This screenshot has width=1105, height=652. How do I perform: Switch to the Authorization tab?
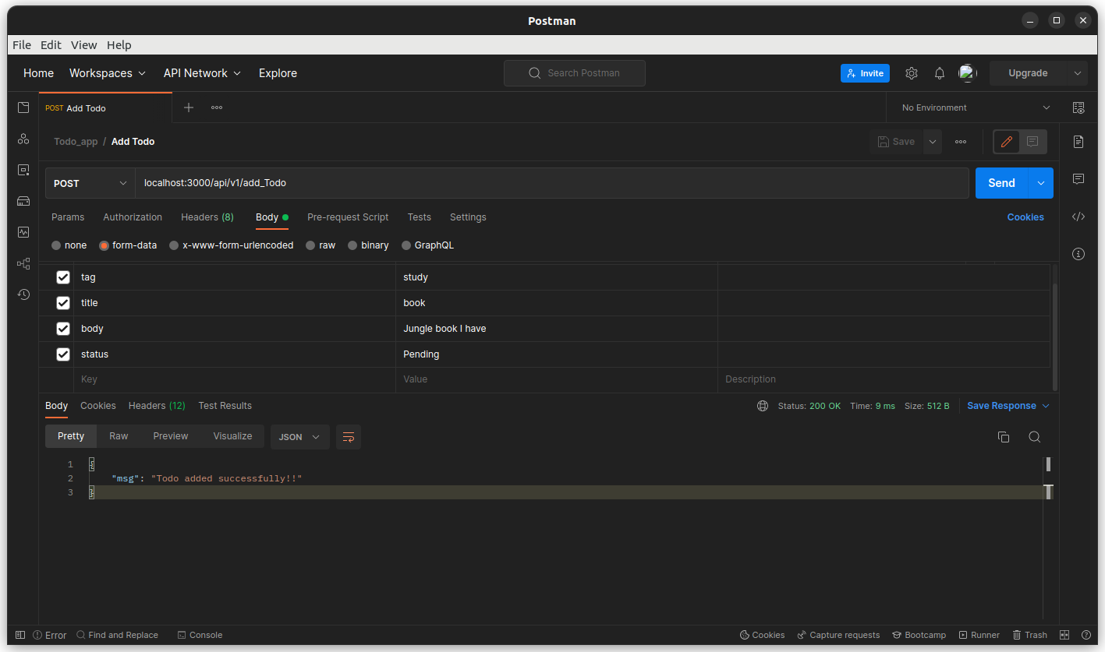point(133,217)
